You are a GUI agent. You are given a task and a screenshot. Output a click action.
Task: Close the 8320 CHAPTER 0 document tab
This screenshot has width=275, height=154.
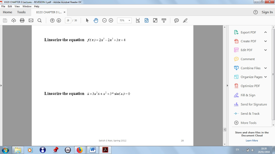pos(64,12)
